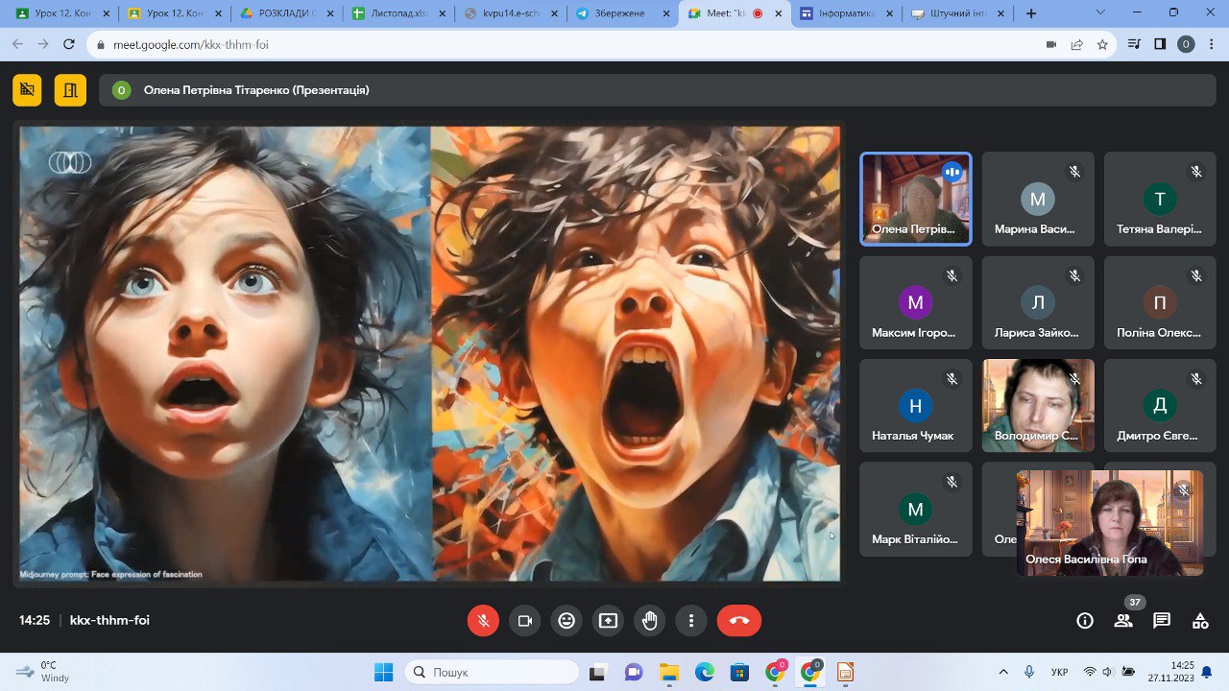Viewport: 1229px width, 691px height.
Task: Click the Present now screen-share button
Action: (608, 621)
